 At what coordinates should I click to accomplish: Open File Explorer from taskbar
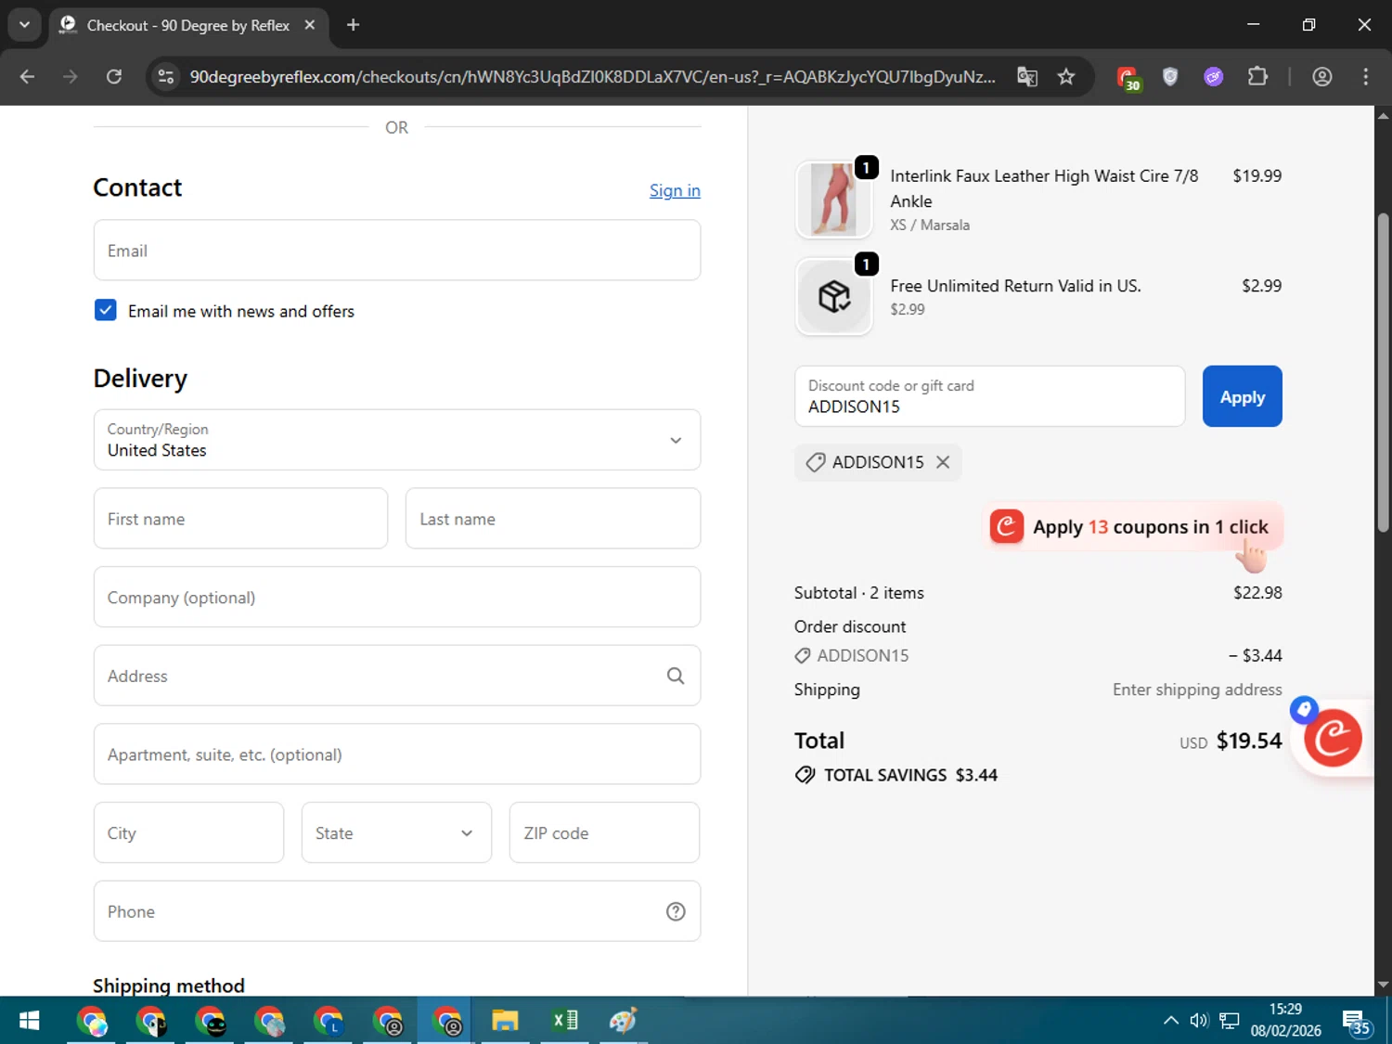point(505,1021)
